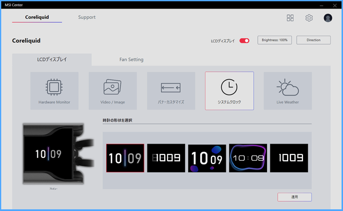The height and width of the screenshot is (211, 343).
Task: Select the 10|09 divider-line clock style
Action: 125,158
